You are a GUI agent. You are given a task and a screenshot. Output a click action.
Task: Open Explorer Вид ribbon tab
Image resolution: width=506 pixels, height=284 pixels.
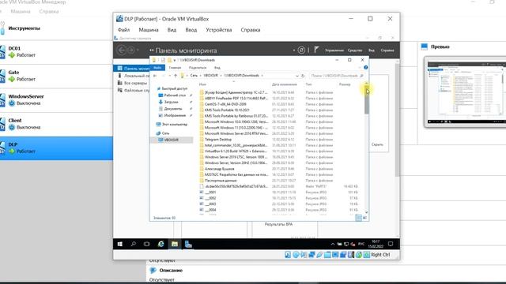(x=217, y=68)
